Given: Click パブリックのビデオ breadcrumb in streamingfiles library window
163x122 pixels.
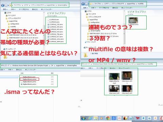Looking at the screenshot, I should pyautogui.click(x=37, y=5).
